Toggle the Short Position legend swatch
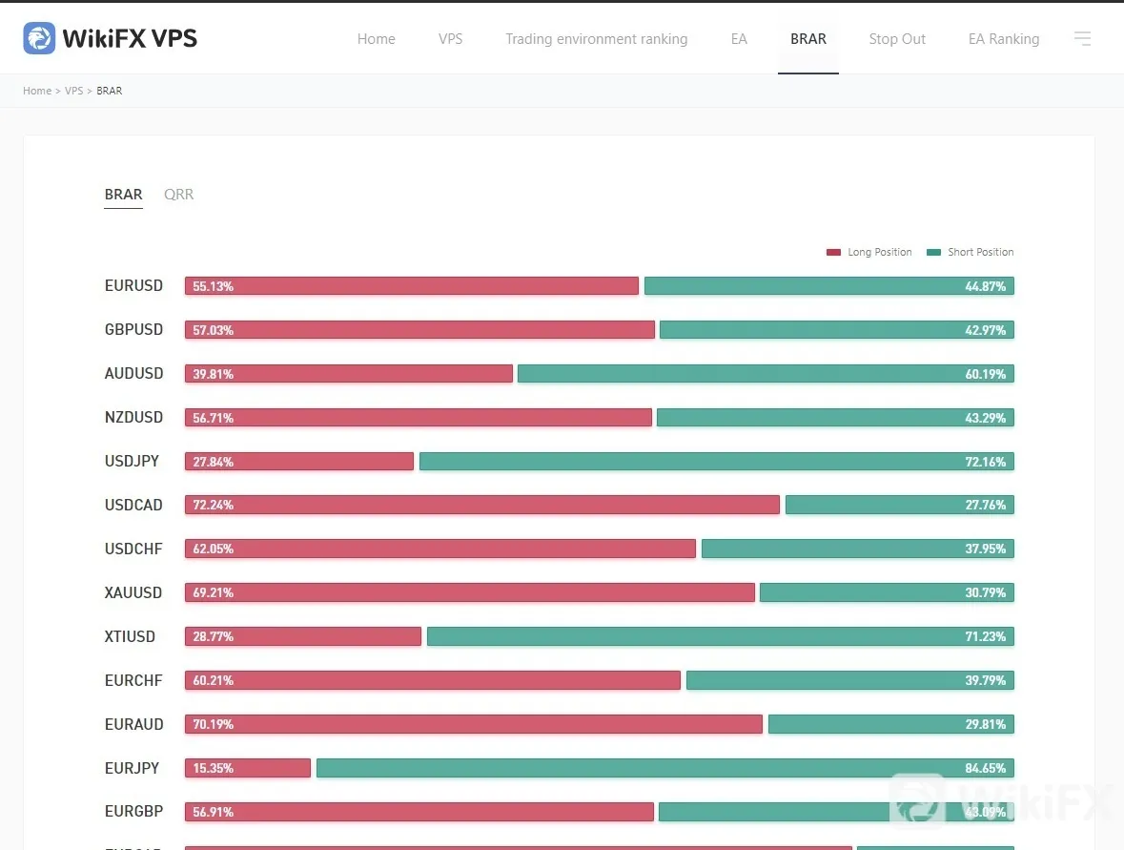The width and height of the screenshot is (1124, 850). (933, 253)
